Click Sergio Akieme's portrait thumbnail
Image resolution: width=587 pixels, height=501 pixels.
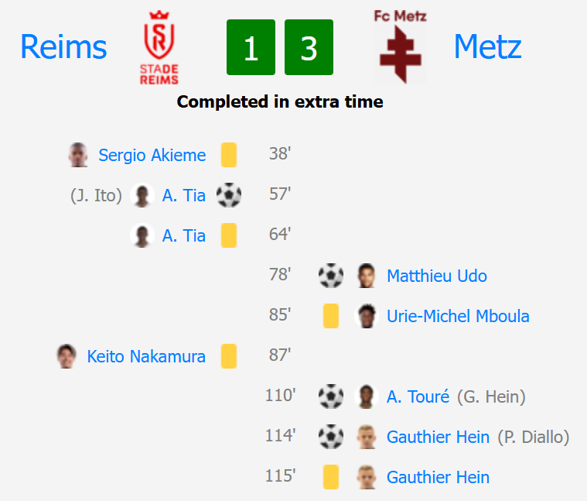78,155
